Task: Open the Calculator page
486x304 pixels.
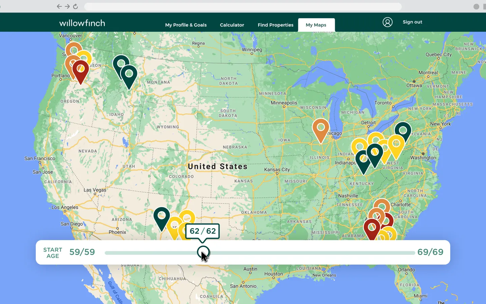Action: 232,25
